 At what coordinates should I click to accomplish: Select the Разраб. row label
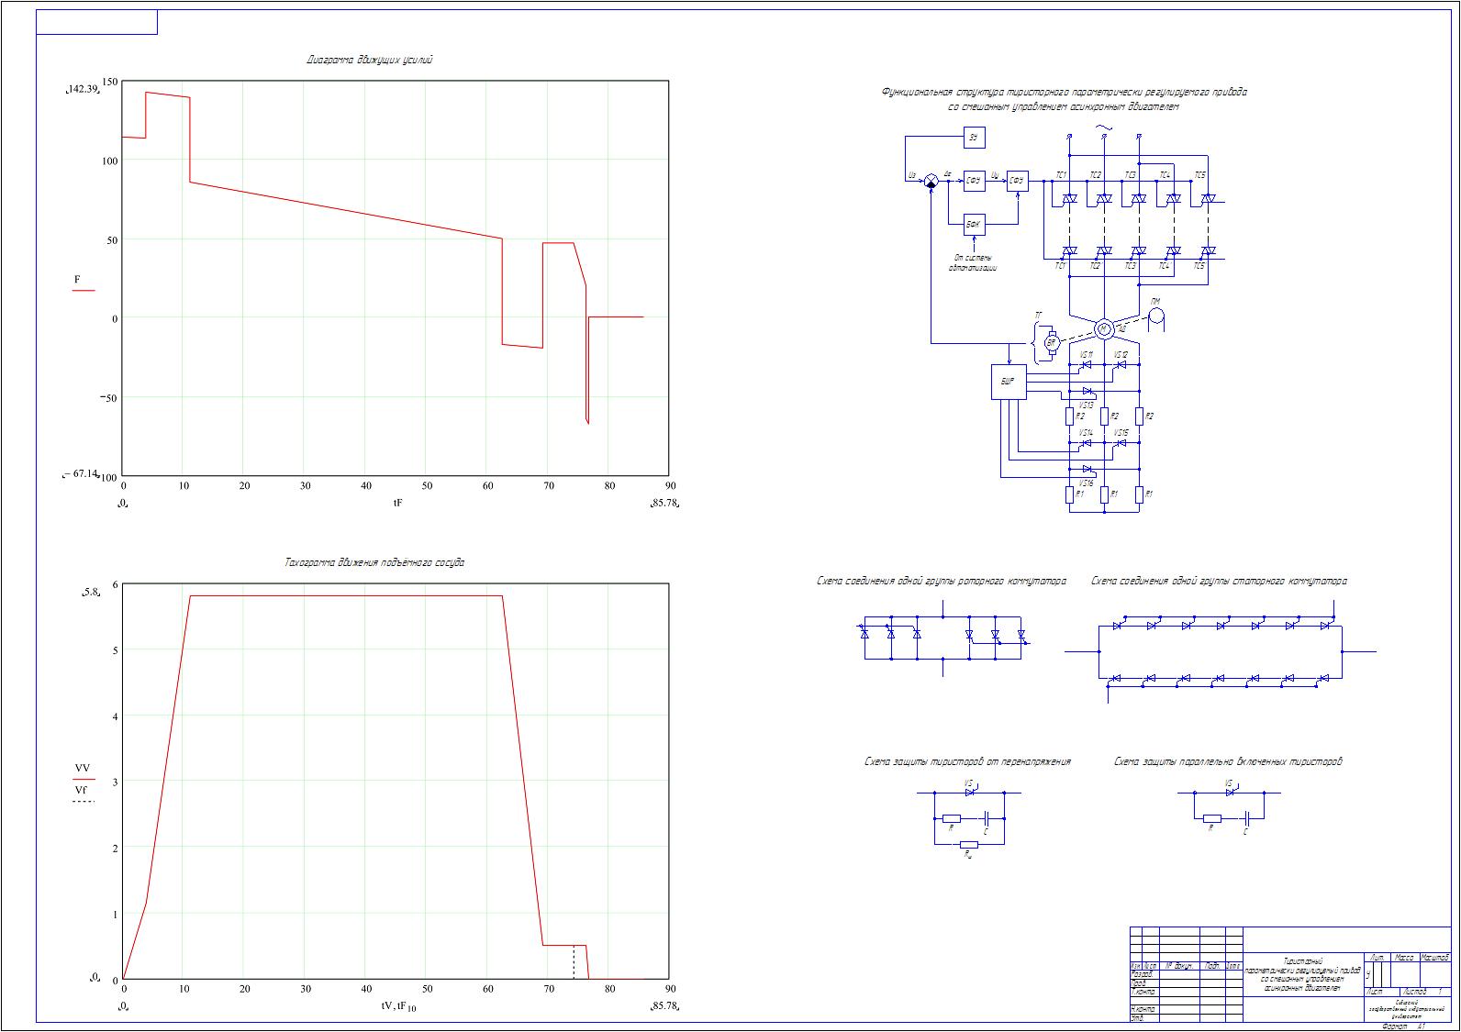coord(1142,974)
